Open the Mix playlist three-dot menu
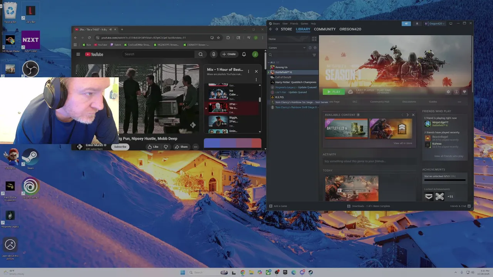The width and height of the screenshot is (493, 277). pyautogui.click(x=248, y=71)
